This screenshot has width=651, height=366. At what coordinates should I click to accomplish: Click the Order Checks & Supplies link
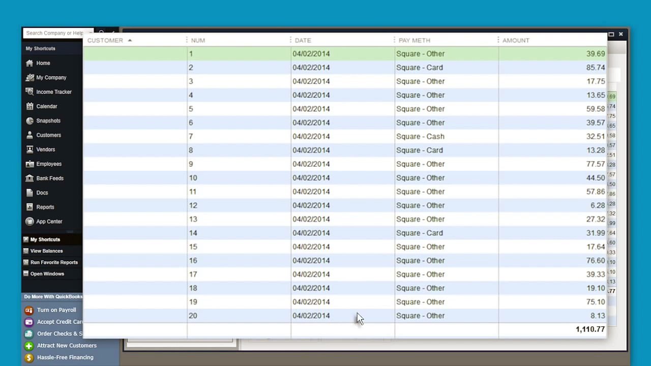[60, 334]
